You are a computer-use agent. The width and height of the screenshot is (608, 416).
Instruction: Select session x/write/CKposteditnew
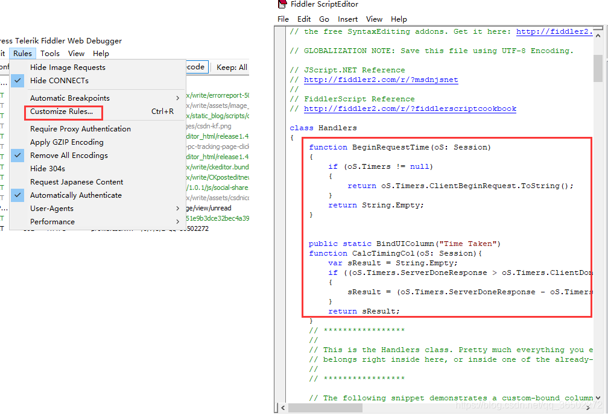click(218, 177)
